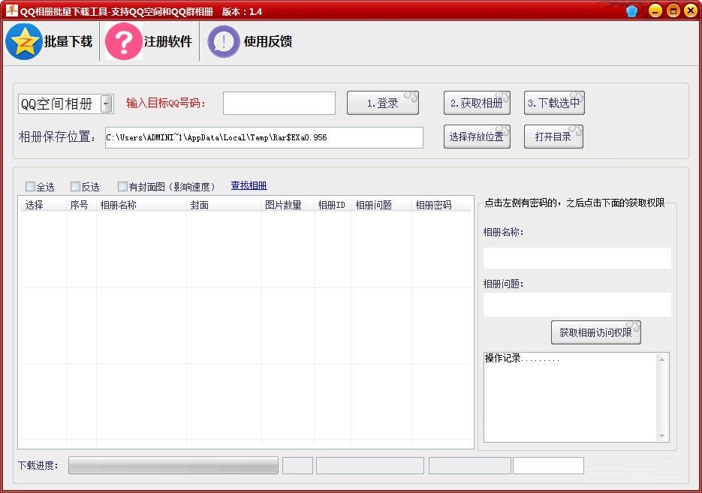The height and width of the screenshot is (493, 702).
Task: Click the 注册软件 question mark icon
Action: tap(122, 41)
